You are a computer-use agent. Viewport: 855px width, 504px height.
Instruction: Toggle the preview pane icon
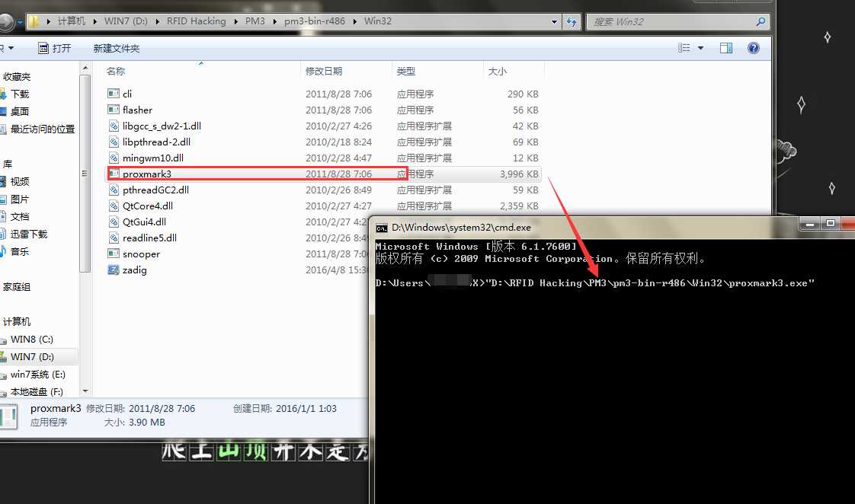[726, 48]
